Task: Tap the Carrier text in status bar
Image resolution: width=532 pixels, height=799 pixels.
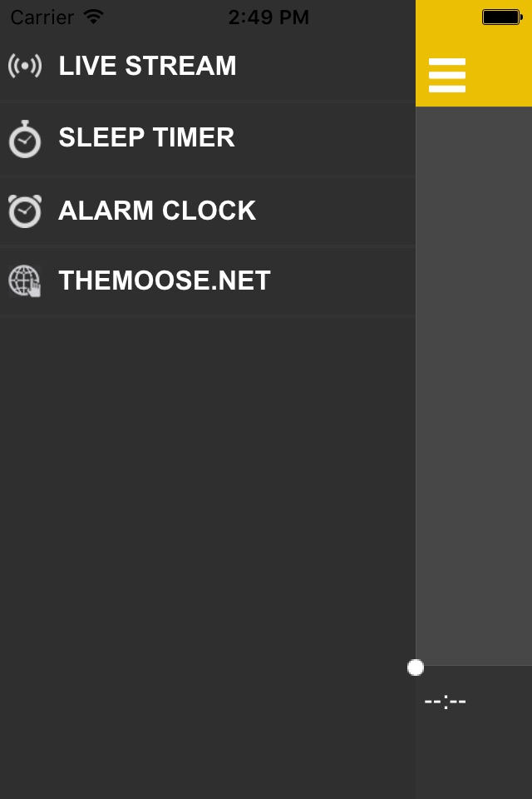Action: coord(43,17)
